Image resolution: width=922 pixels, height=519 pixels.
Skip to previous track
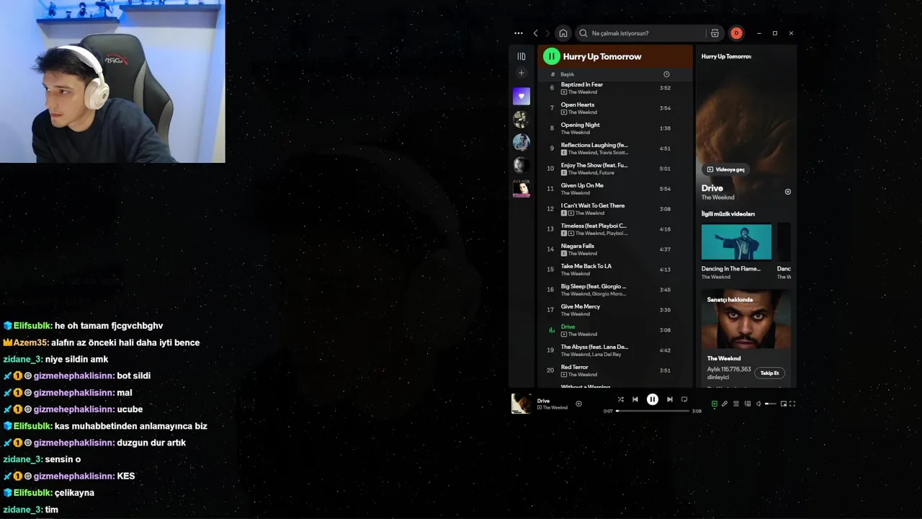click(x=635, y=399)
